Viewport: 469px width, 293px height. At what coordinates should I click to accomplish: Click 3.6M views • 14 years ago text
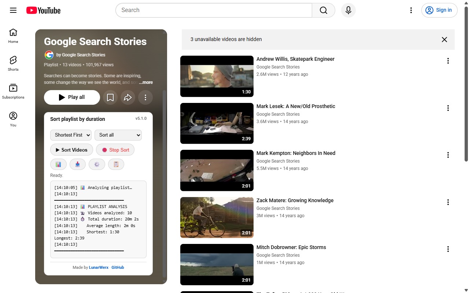[x=282, y=122]
